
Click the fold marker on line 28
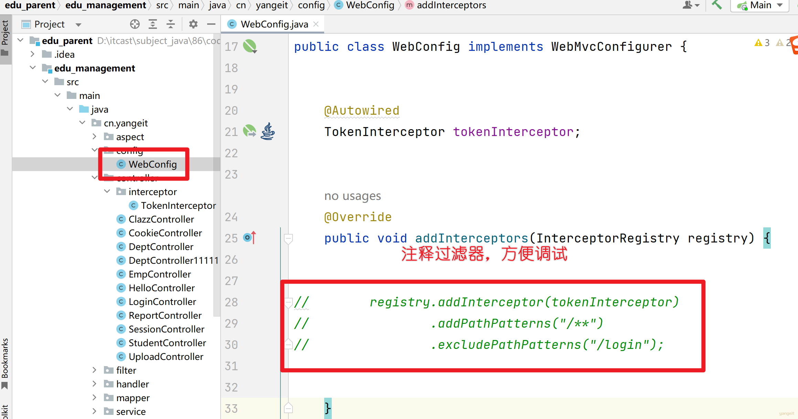click(x=288, y=303)
